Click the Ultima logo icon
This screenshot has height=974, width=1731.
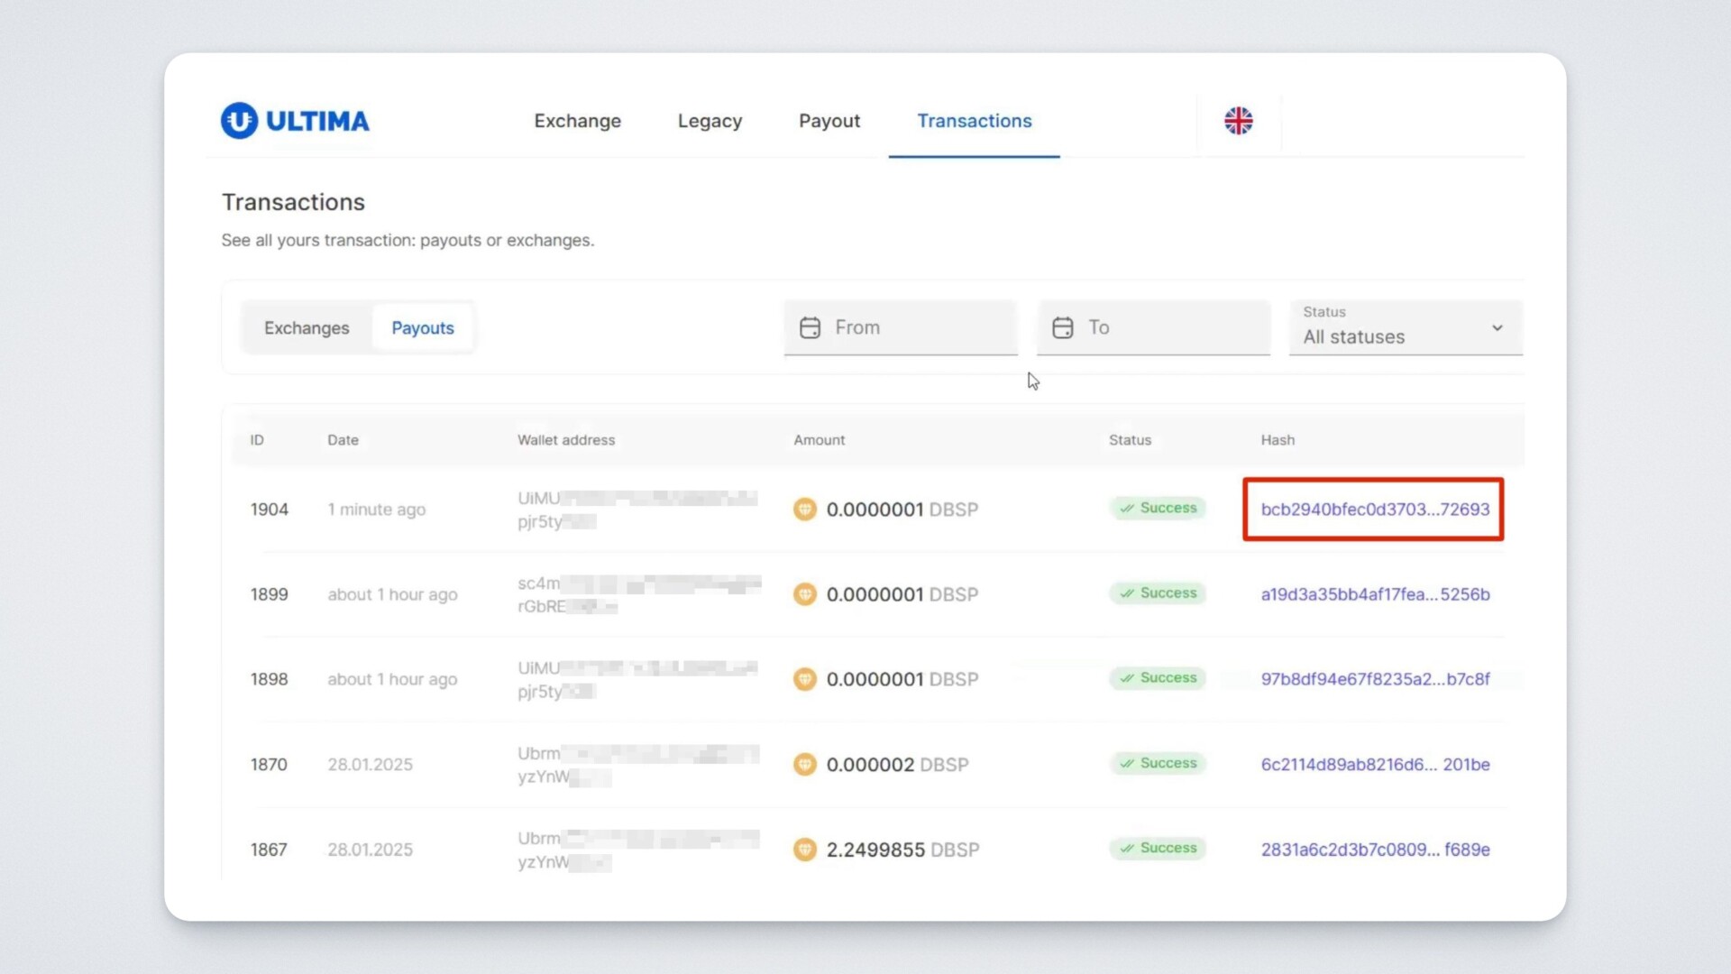click(x=239, y=121)
